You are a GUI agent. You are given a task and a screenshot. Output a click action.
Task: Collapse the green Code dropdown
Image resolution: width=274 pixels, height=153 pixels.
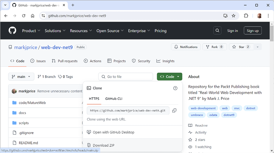coord(169,76)
